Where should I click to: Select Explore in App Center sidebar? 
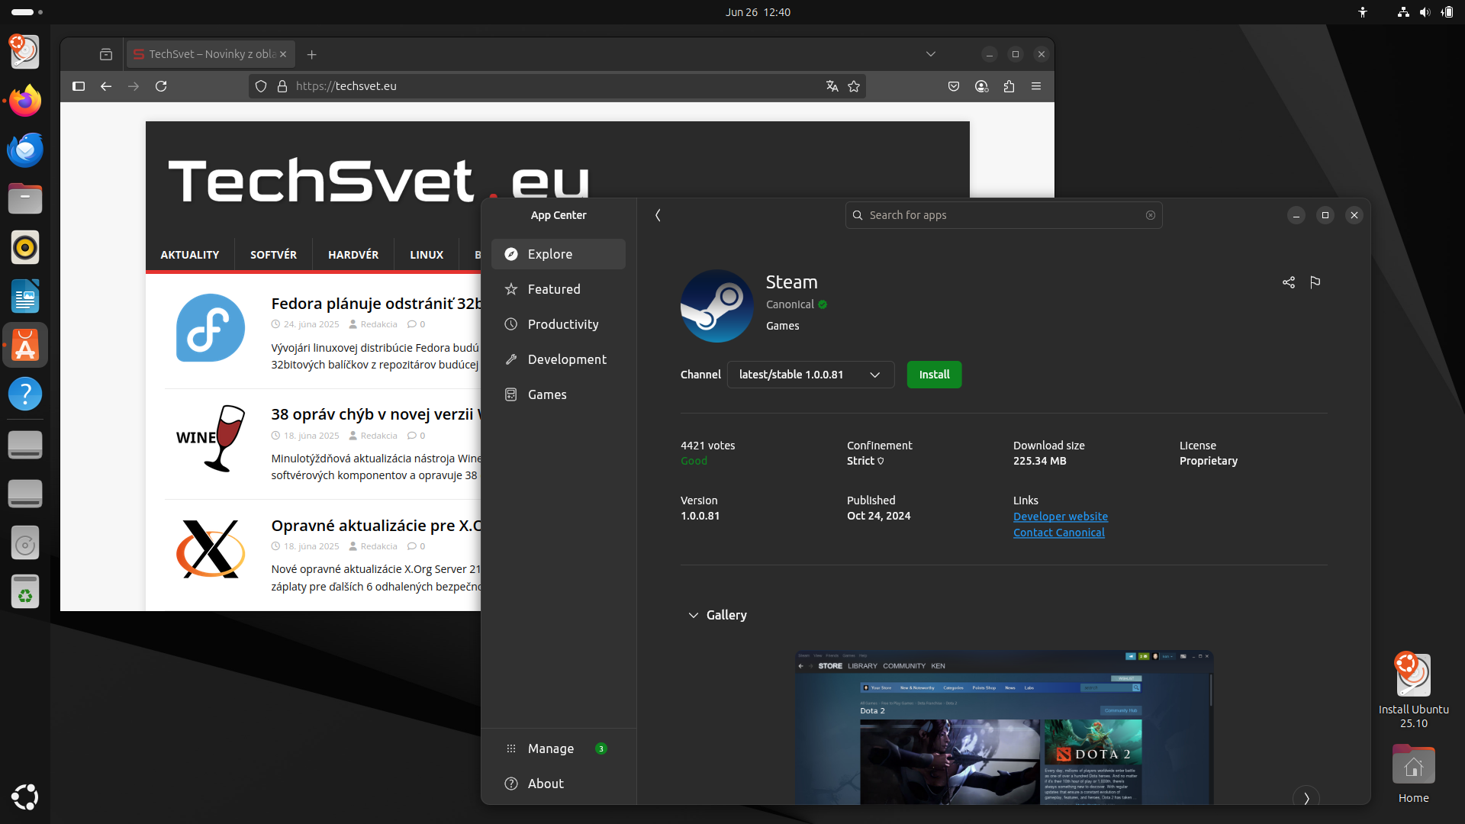(x=559, y=254)
